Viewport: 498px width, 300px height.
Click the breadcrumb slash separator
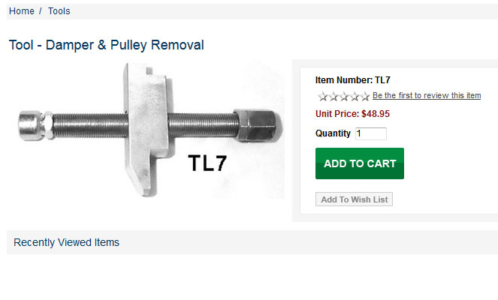(x=41, y=11)
